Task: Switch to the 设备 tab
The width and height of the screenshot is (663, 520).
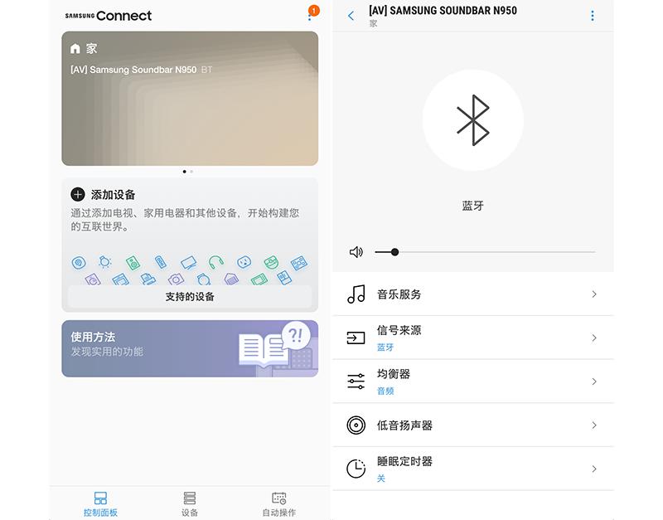Action: (x=190, y=504)
